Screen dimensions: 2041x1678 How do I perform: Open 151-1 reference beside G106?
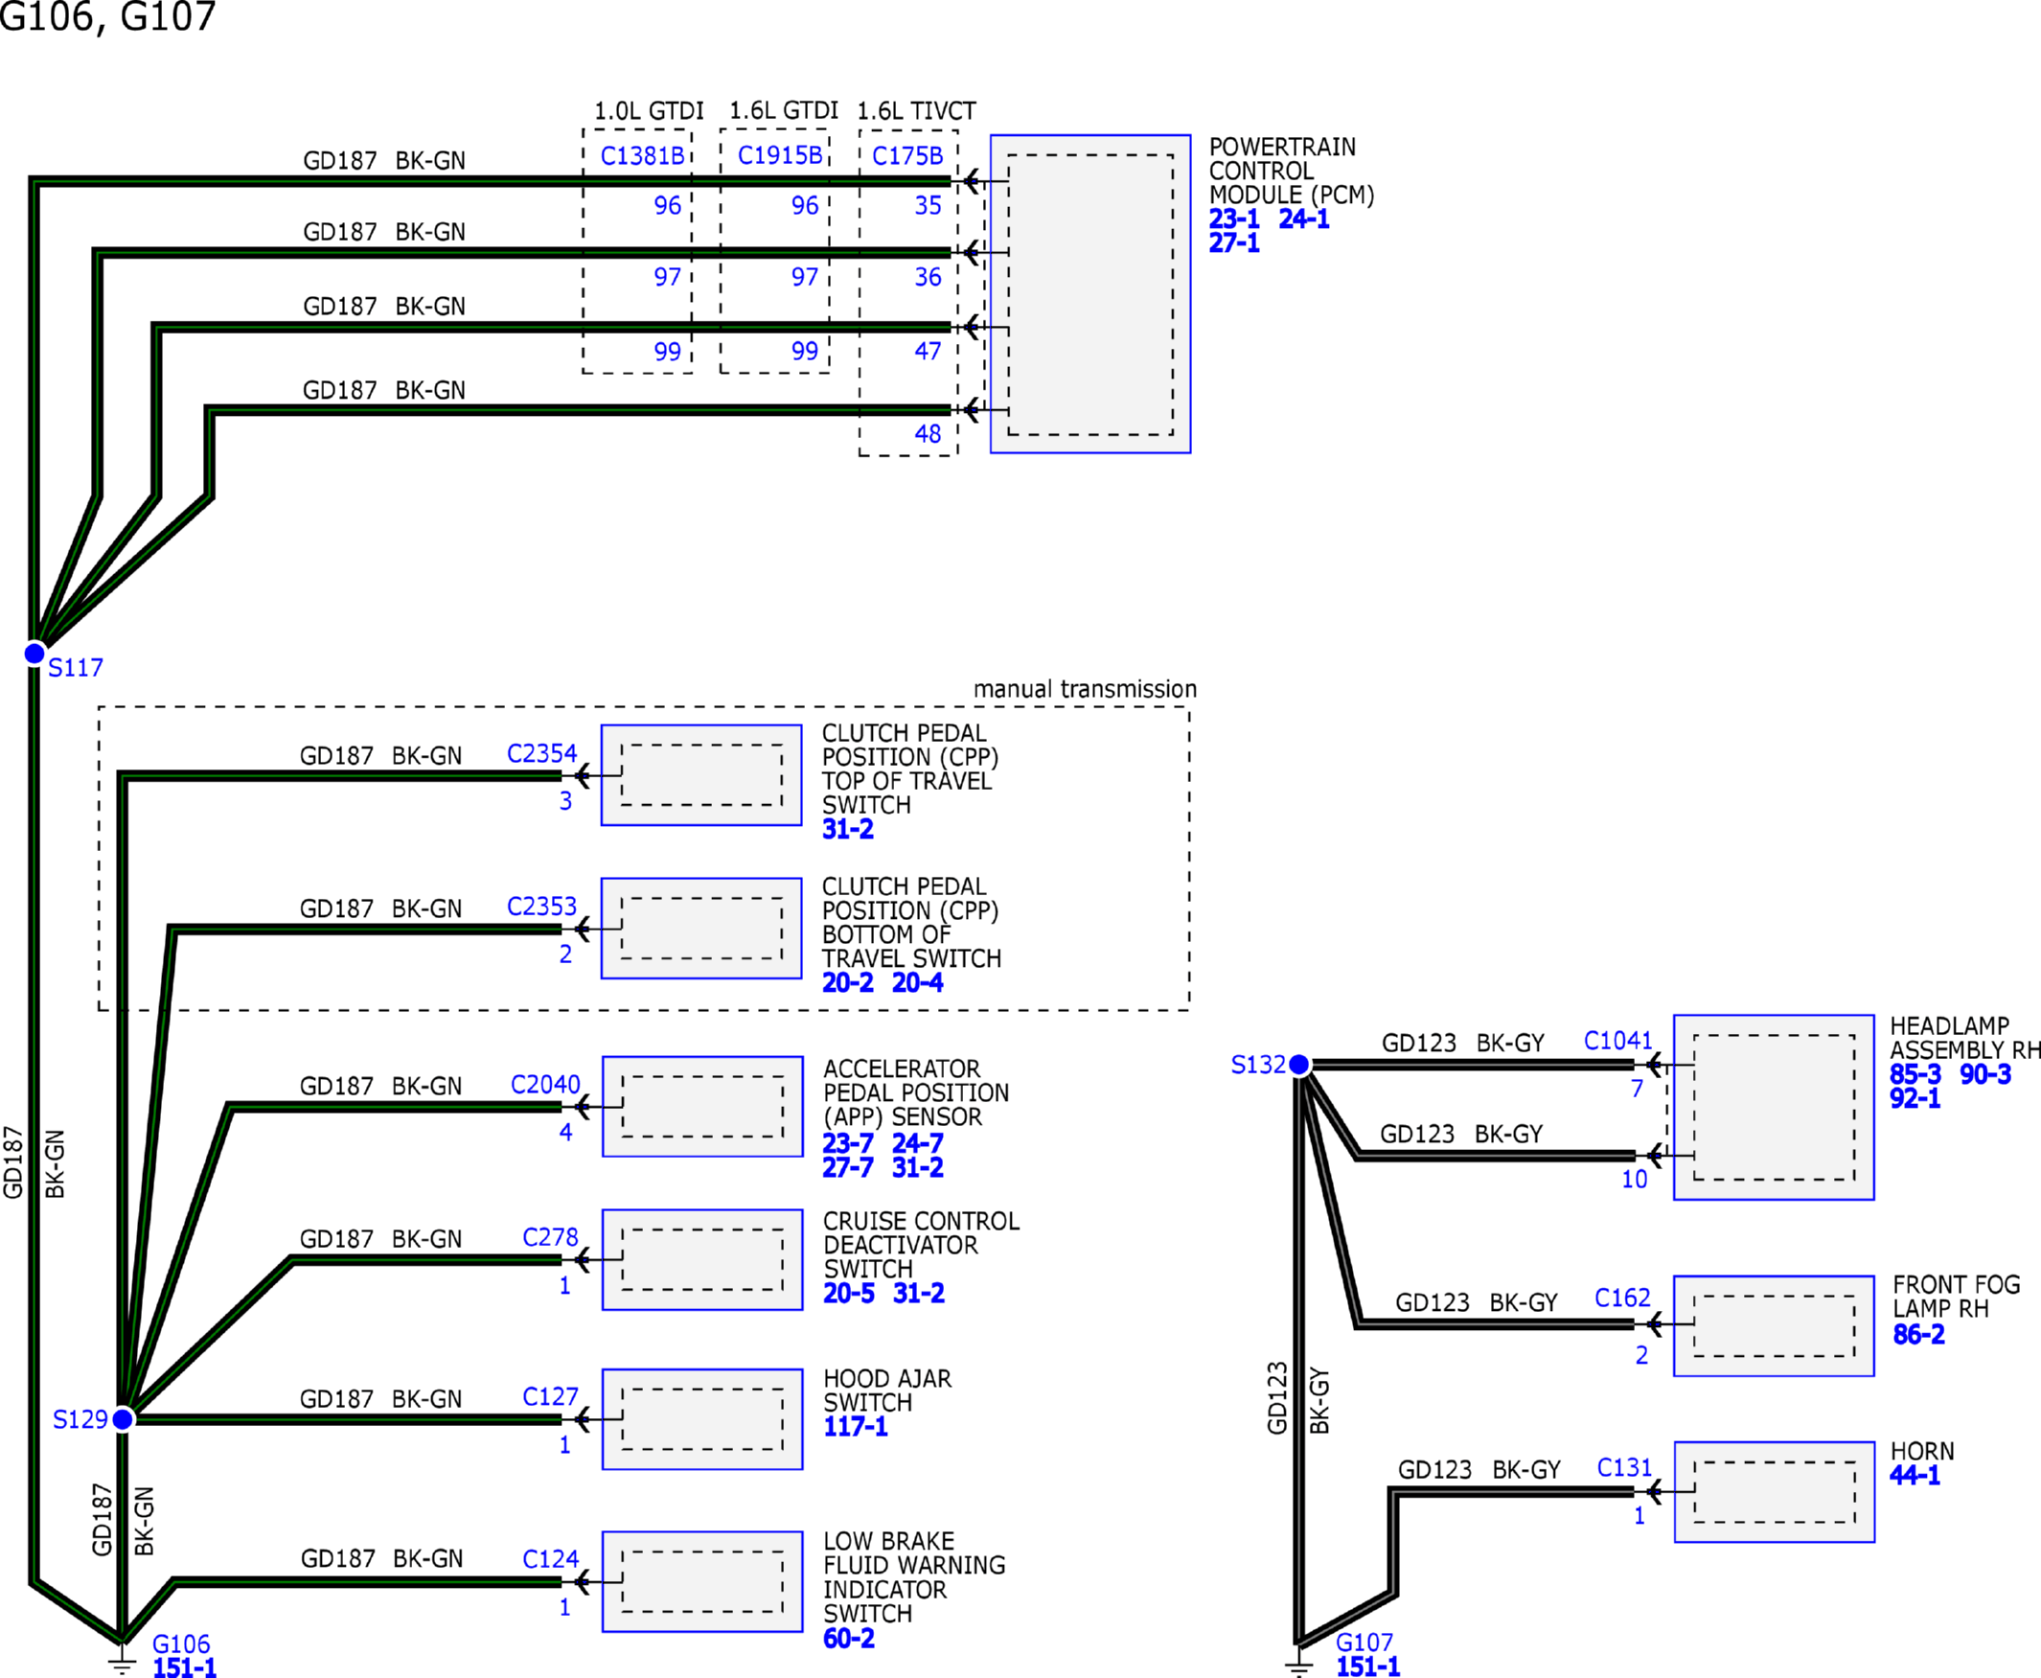[185, 1667]
